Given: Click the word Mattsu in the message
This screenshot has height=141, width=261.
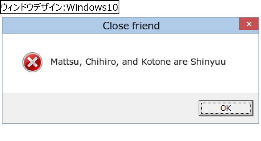Looking at the screenshot, I should click(64, 62).
